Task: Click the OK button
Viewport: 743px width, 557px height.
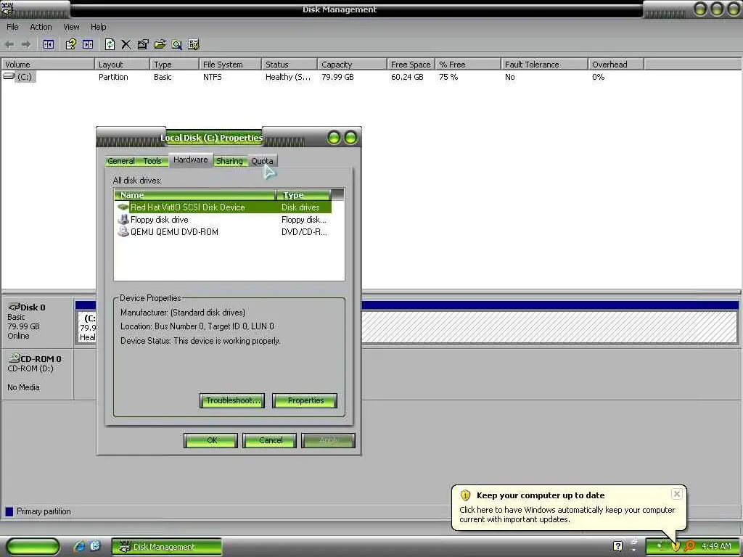Action: tap(211, 440)
